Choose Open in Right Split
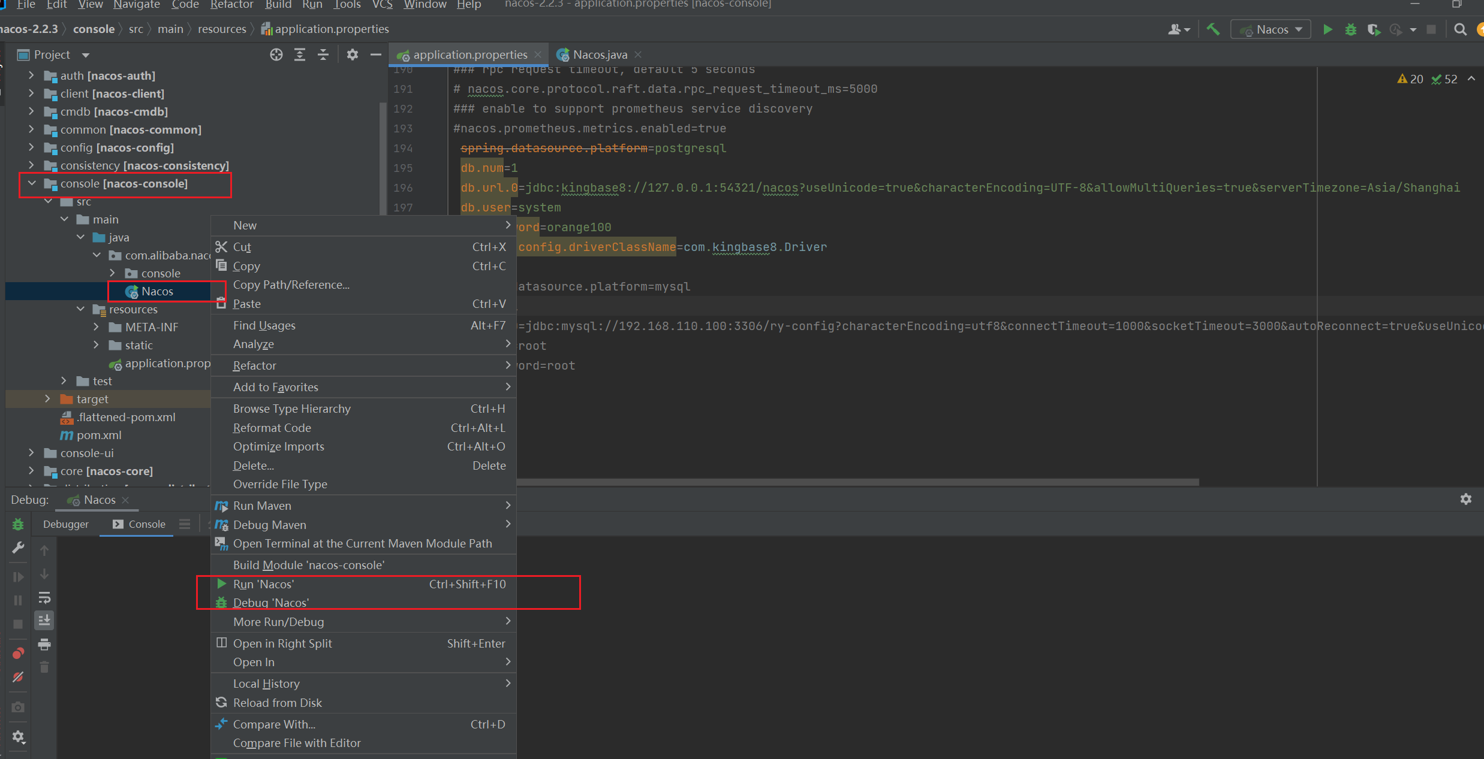This screenshot has height=759, width=1484. pyautogui.click(x=363, y=643)
